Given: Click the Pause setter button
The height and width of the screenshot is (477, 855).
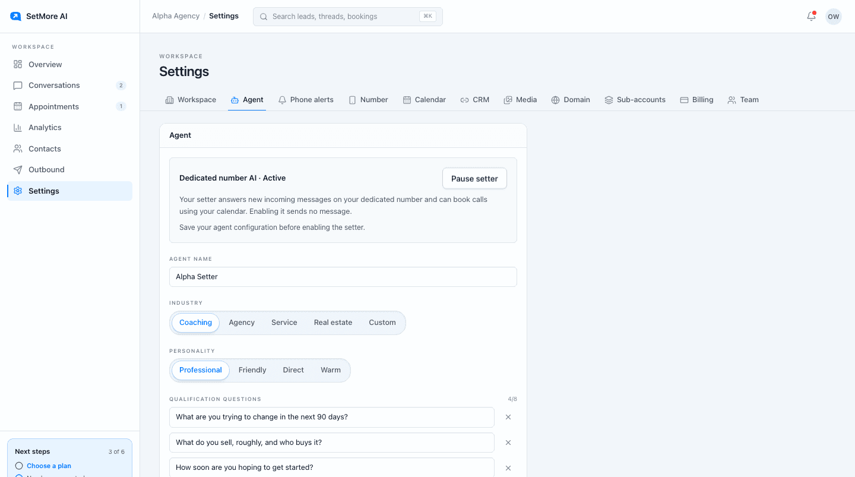Looking at the screenshot, I should point(474,178).
